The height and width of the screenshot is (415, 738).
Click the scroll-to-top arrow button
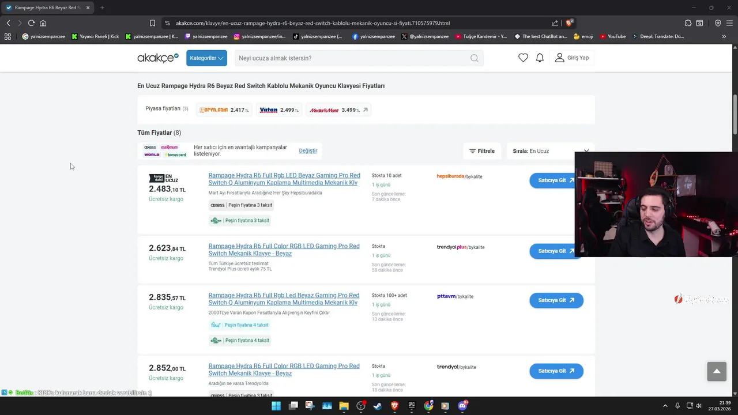(717, 371)
